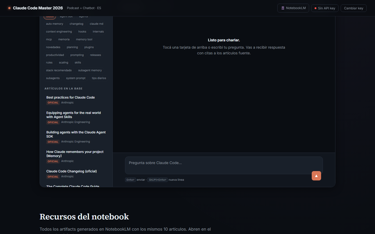Pick the stack recomendado tag
Screen dimensions: 375x234
[x=59, y=70]
